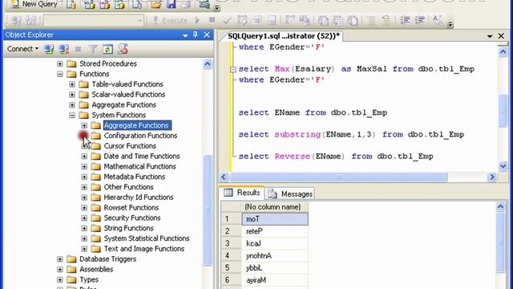The width and height of the screenshot is (513, 289).
Task: Click result cell 'moT'
Action: [x=275, y=219]
